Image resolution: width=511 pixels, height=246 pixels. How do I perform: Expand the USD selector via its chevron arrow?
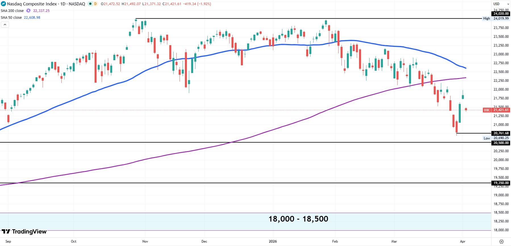click(508, 4)
